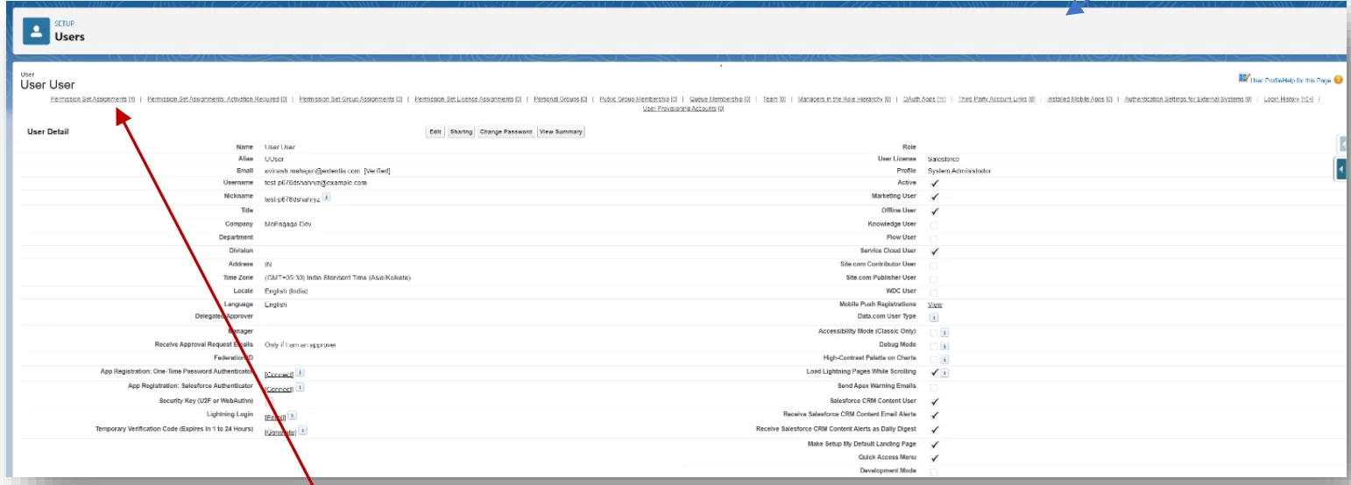This screenshot has height=485, width=1351.
Task: Click info icon beside One-Time Password Authenticator Connect
Action: pyautogui.click(x=300, y=373)
